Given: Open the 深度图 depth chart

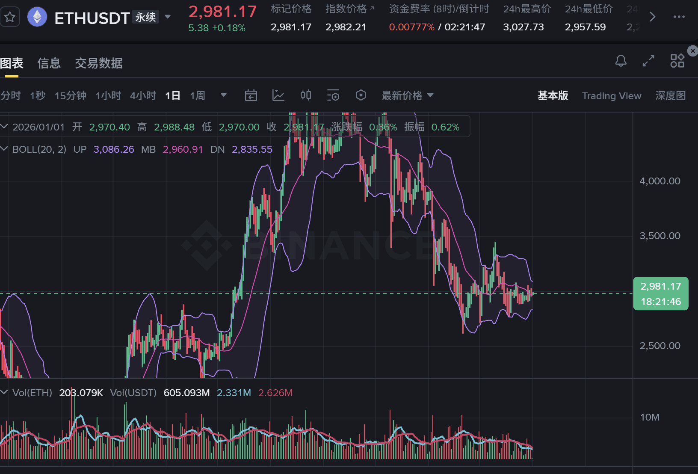Looking at the screenshot, I should 670,95.
